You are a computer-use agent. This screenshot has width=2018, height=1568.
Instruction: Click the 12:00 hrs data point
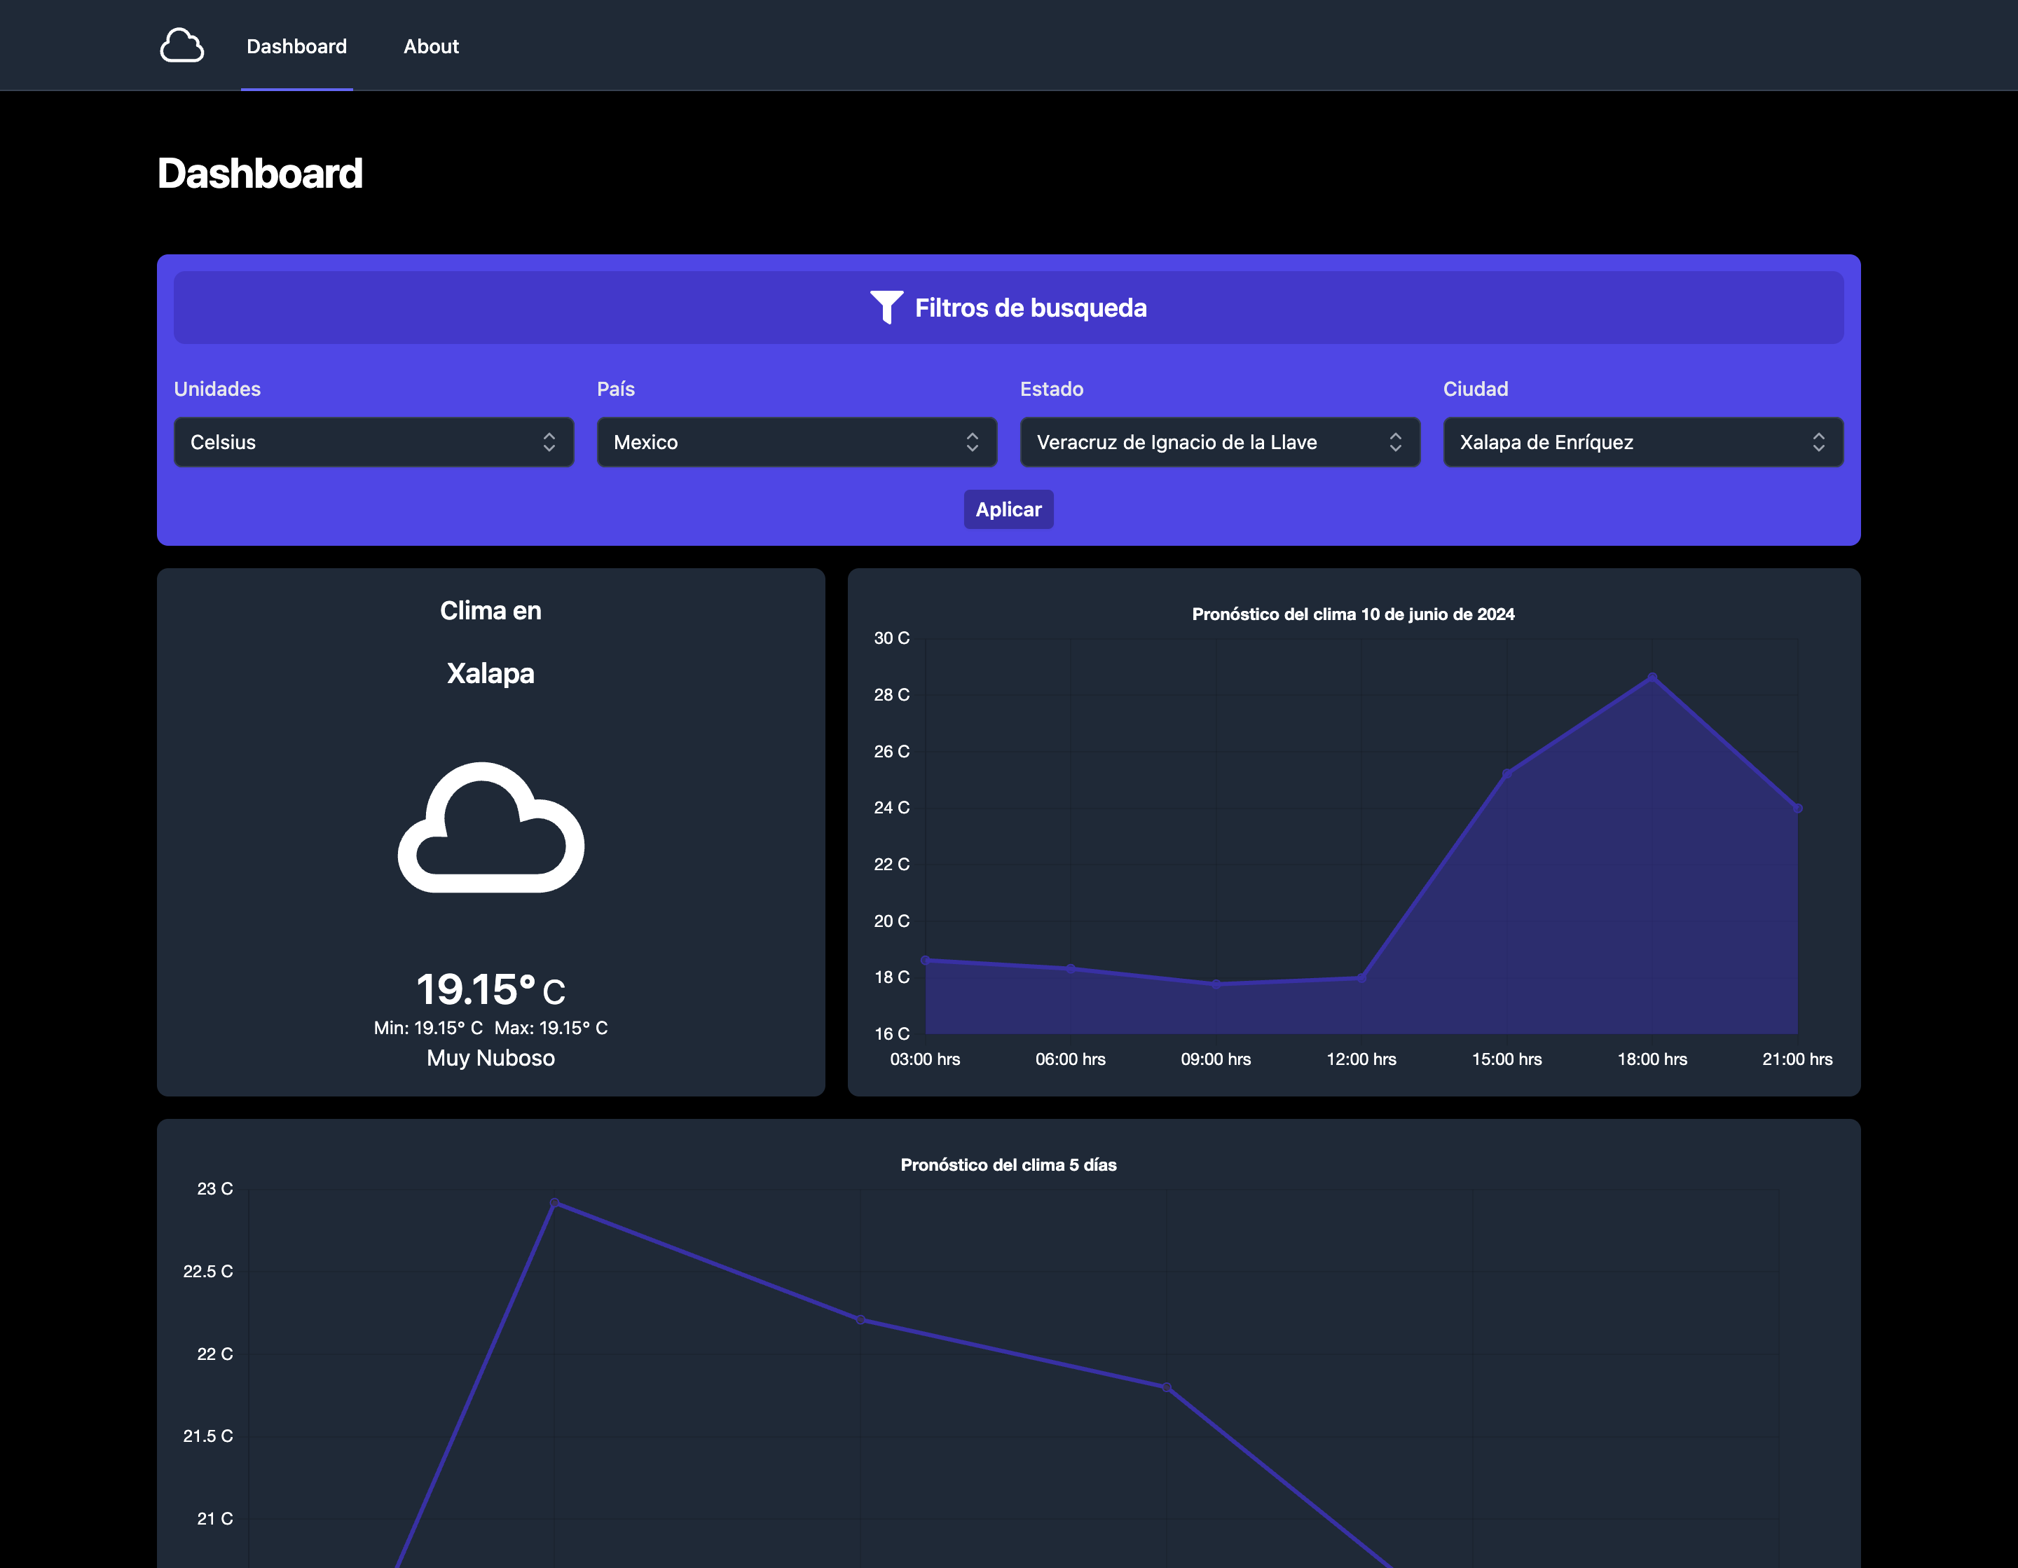[1361, 977]
